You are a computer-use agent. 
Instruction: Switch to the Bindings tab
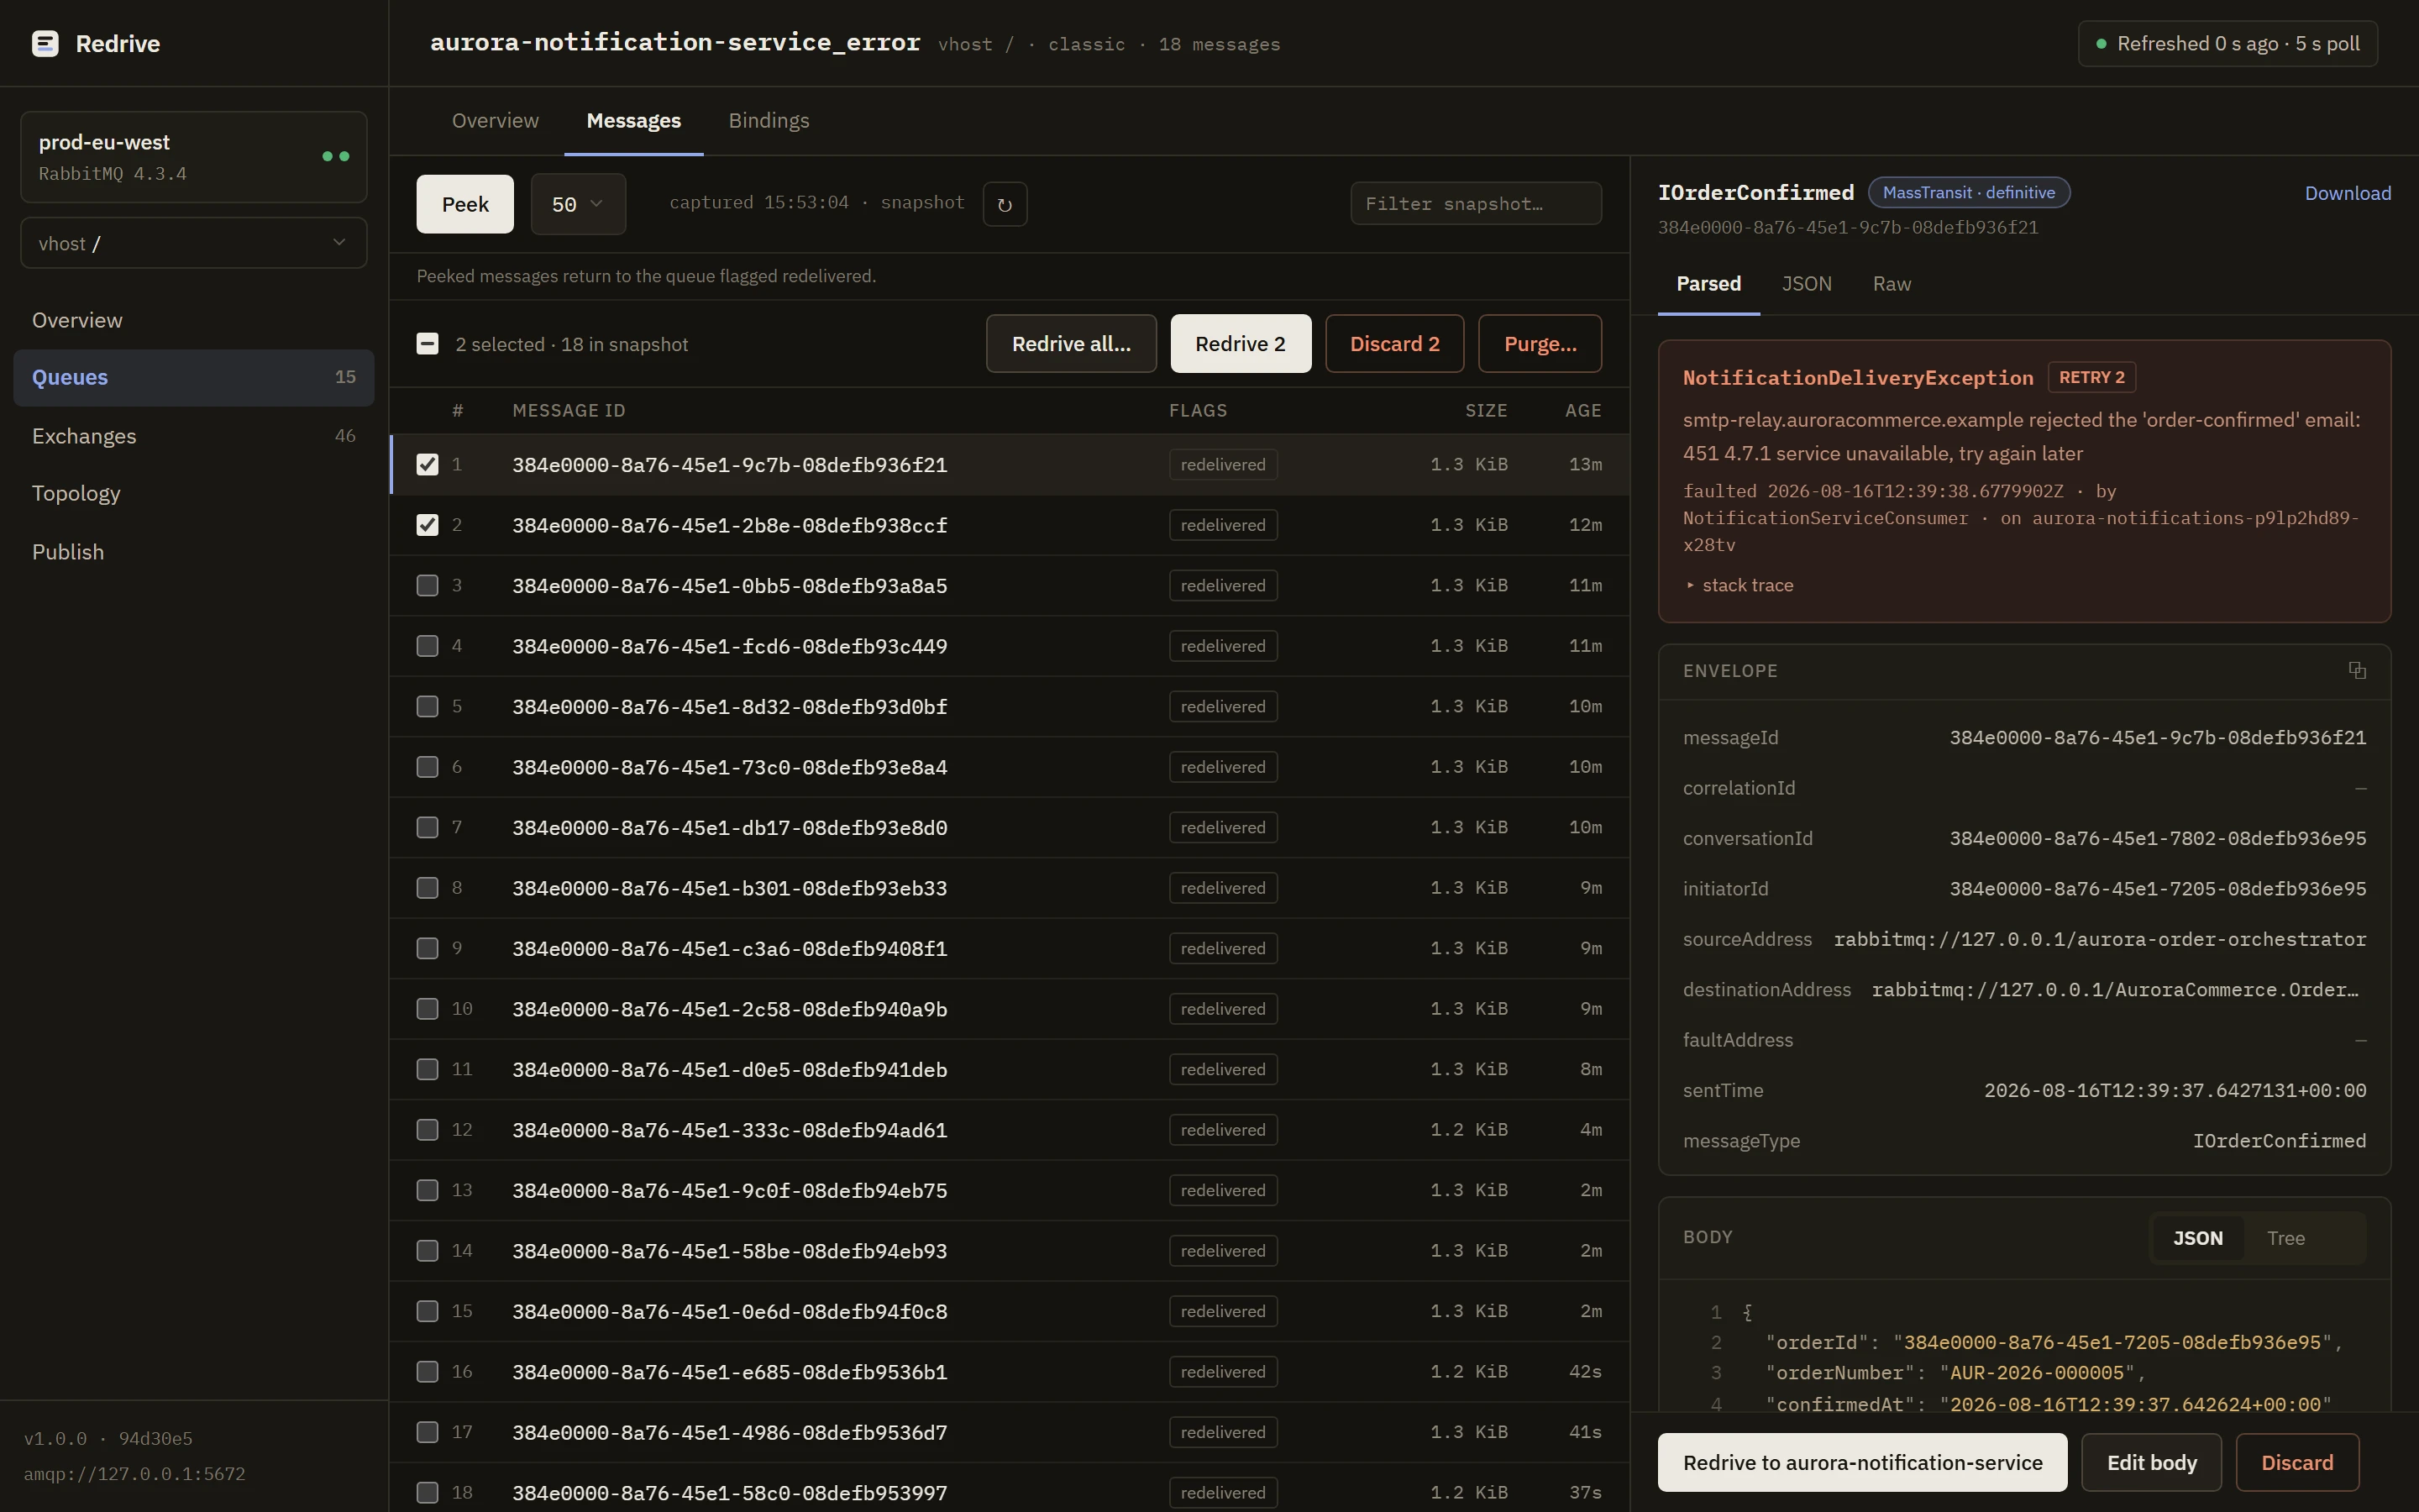(769, 120)
